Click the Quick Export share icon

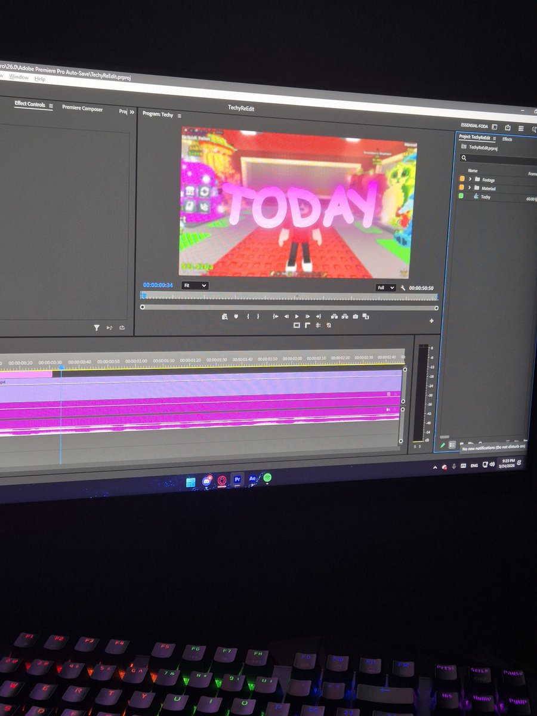pyautogui.click(x=508, y=127)
